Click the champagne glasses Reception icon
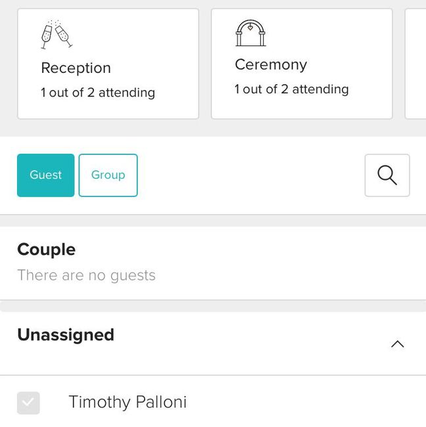Screen dimensions: 426x427 [x=56, y=35]
